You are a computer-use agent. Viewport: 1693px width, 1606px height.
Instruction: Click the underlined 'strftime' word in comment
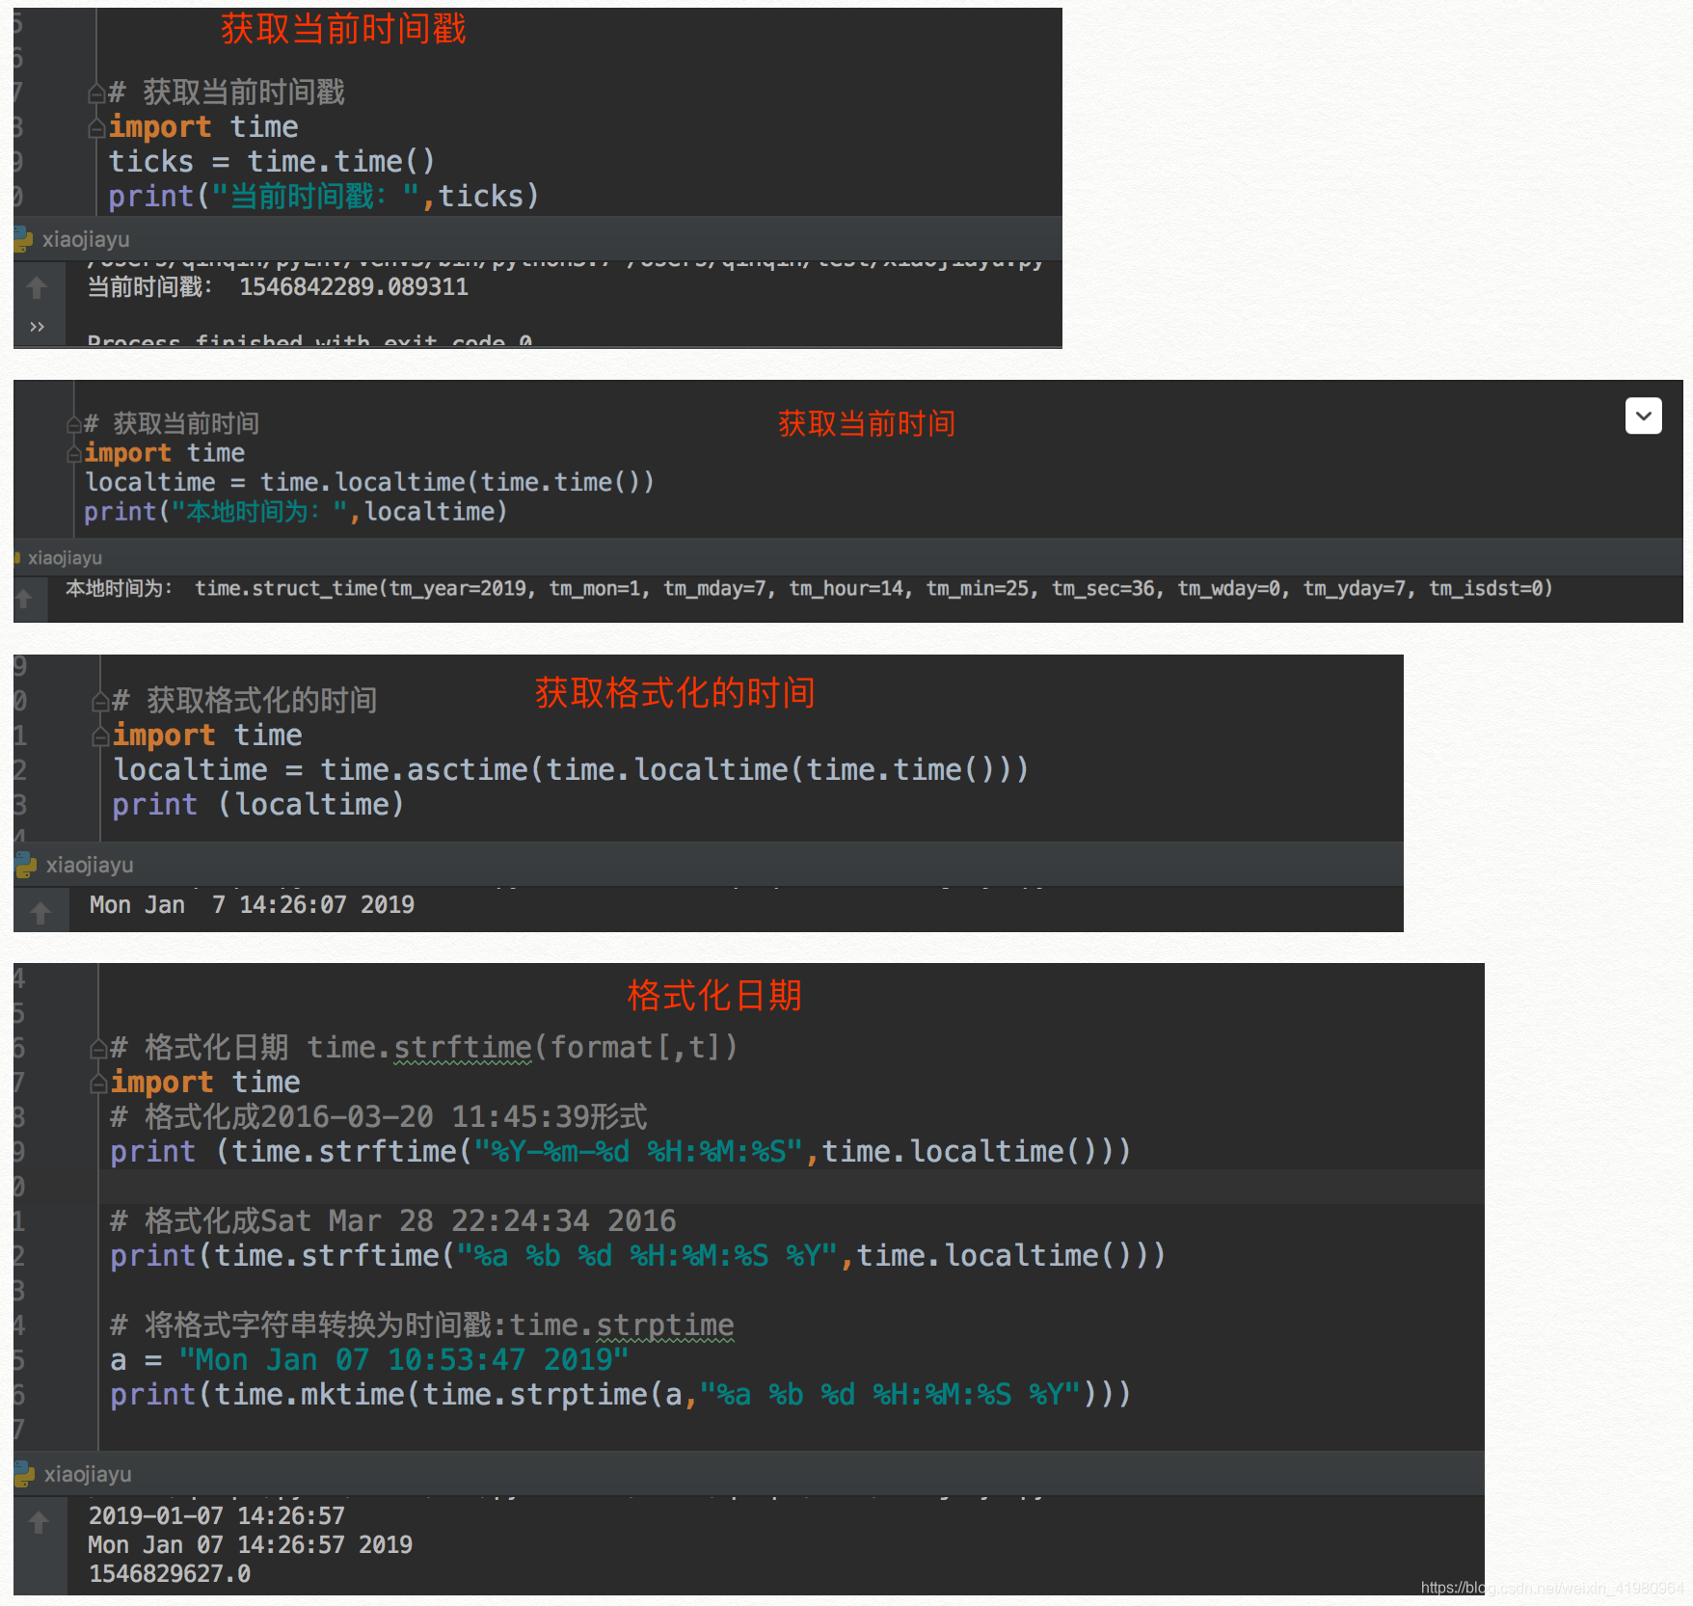click(x=463, y=1047)
